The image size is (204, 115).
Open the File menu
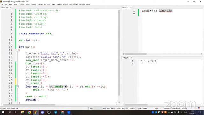click(x=2, y=4)
